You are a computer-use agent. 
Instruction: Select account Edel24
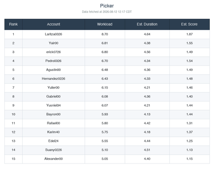(x=53, y=141)
